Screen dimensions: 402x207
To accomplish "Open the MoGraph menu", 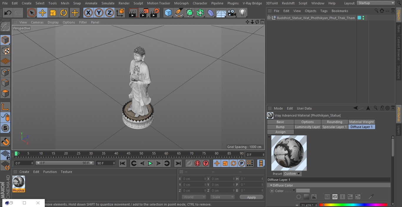I will coord(181,3).
